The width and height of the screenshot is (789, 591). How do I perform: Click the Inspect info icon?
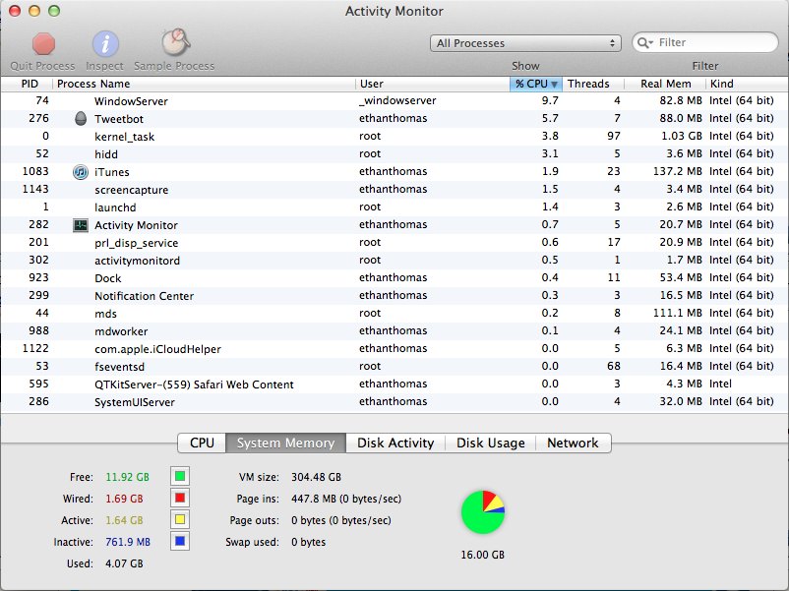pyautogui.click(x=105, y=43)
